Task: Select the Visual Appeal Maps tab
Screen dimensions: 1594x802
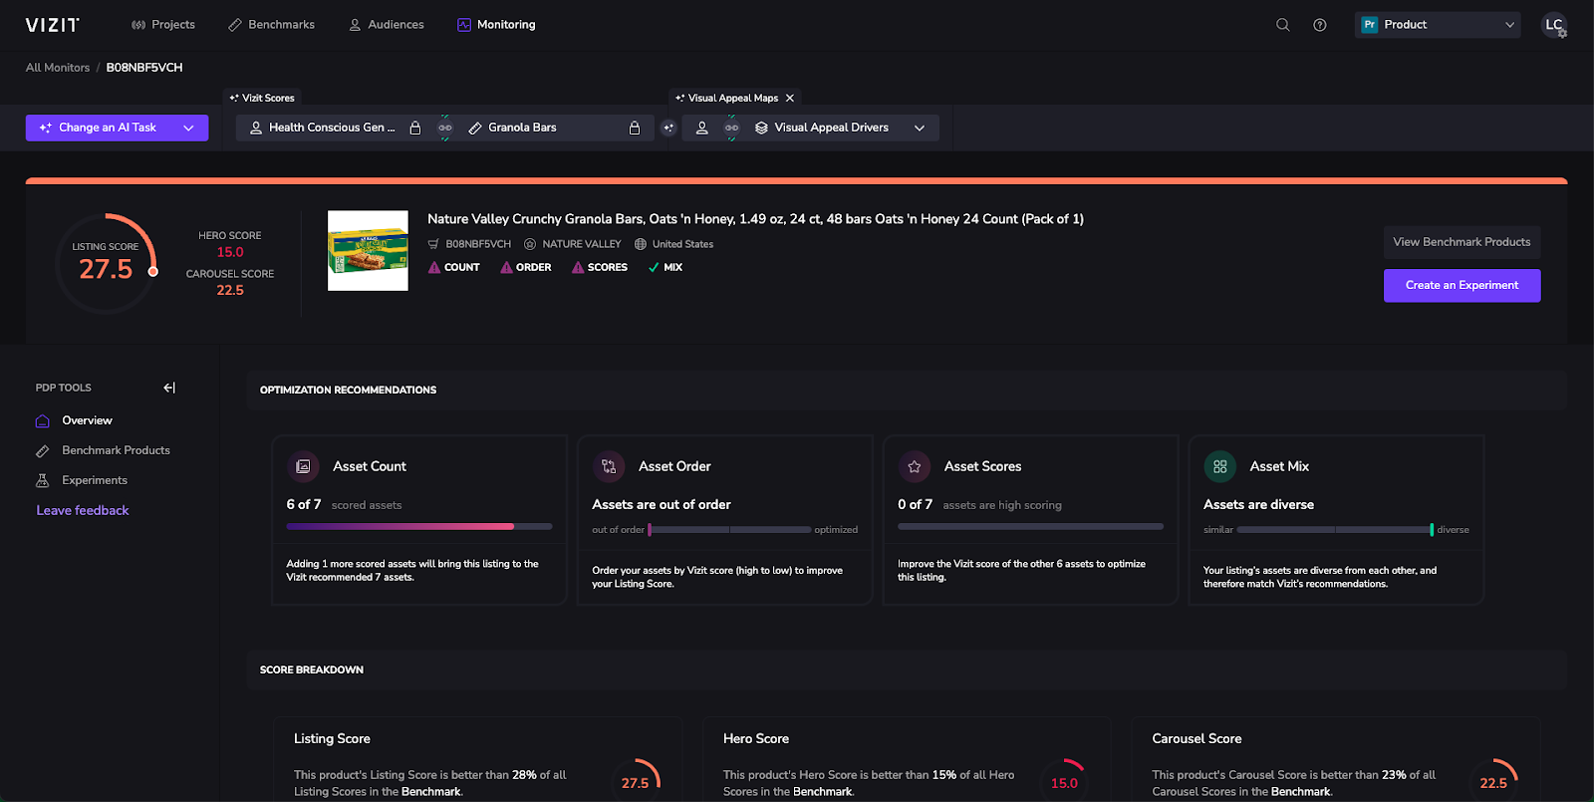Action: pos(727,98)
